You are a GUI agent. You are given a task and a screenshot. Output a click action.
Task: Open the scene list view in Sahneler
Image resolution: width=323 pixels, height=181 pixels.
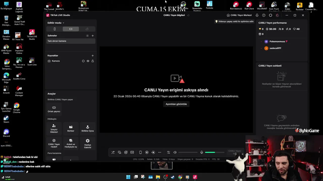pos(87,36)
